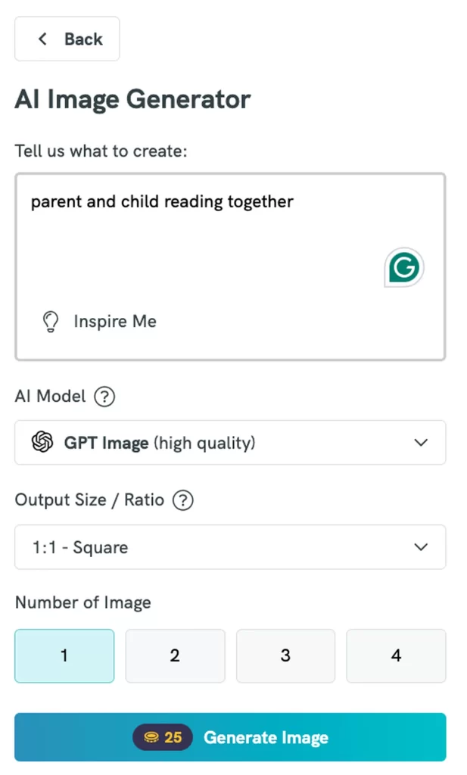Select 2 as the number of images

(x=175, y=655)
